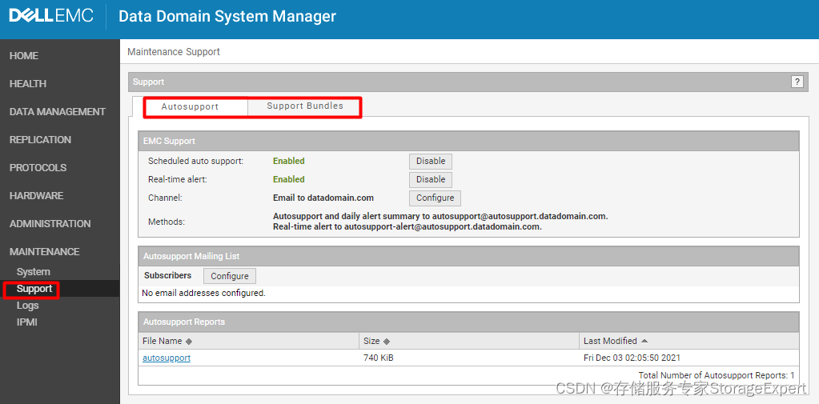Disable Scheduled auto support

(x=431, y=162)
